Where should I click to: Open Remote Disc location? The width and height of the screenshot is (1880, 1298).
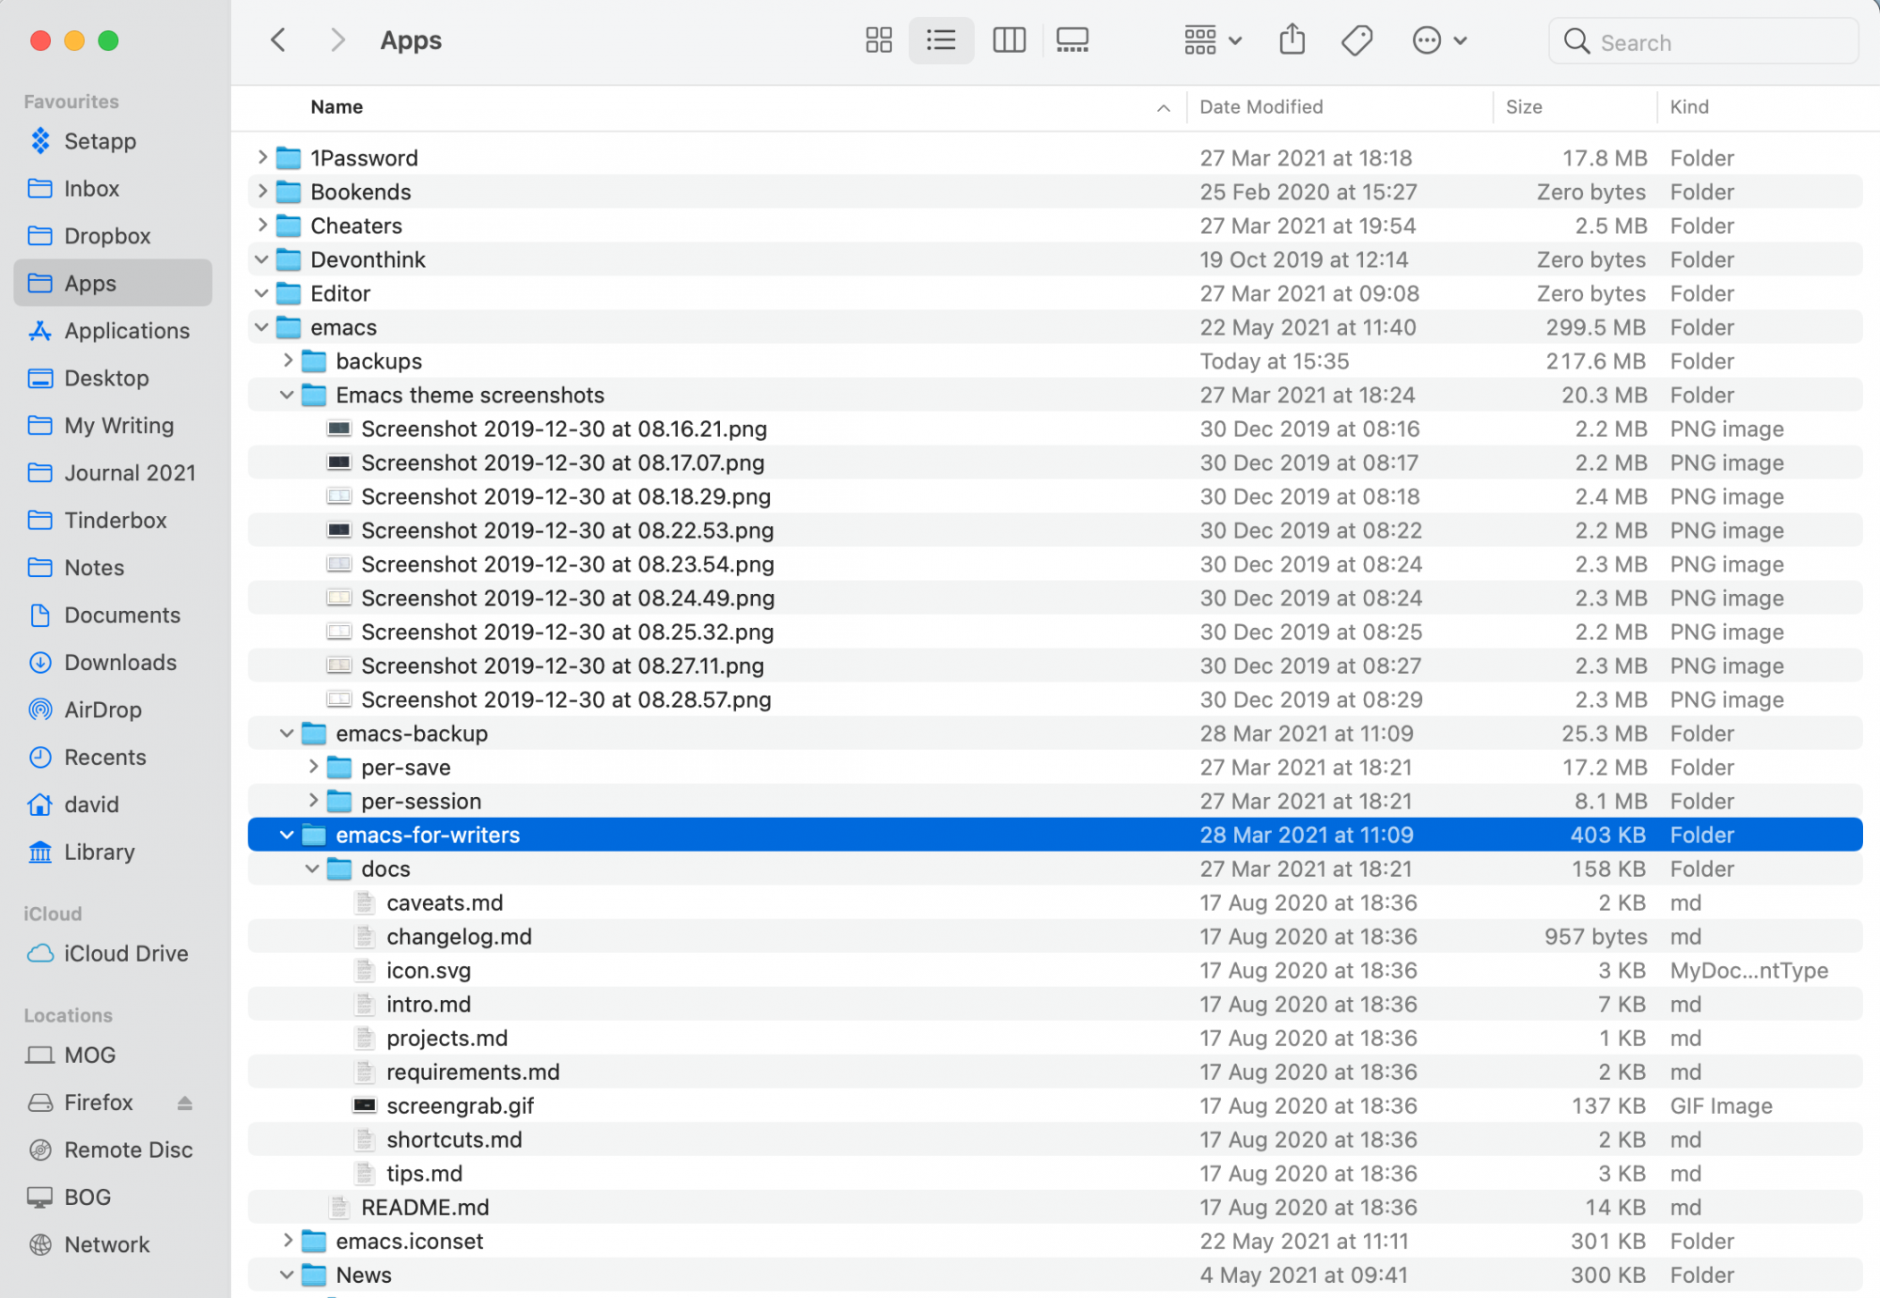[113, 1149]
